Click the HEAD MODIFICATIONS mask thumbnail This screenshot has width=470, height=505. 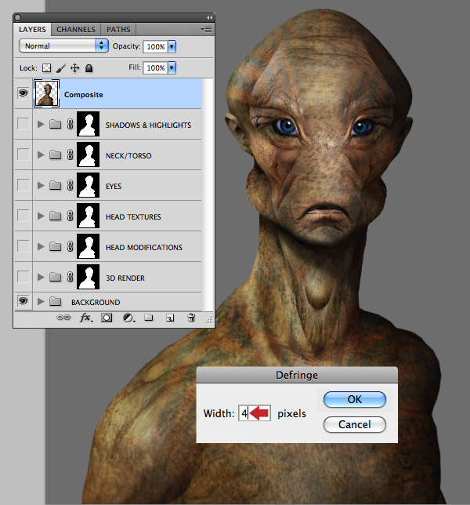[89, 246]
